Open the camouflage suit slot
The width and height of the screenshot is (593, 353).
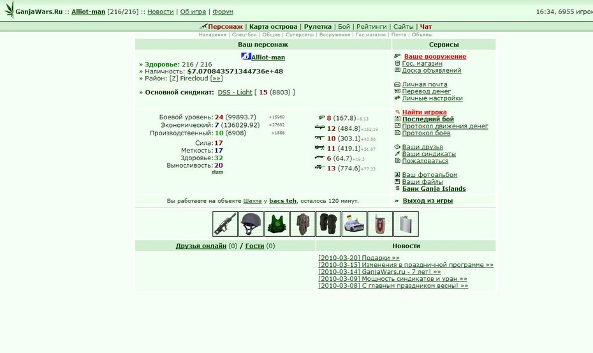click(x=302, y=224)
